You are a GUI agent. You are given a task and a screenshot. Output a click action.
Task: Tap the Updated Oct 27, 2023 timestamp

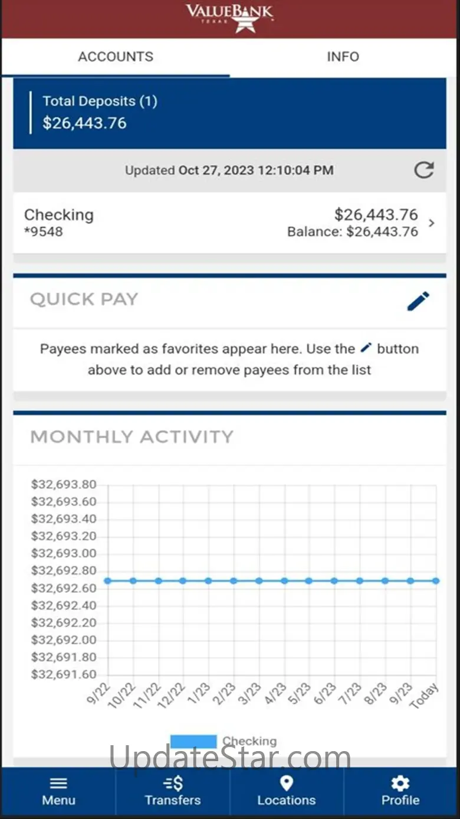coord(229,171)
